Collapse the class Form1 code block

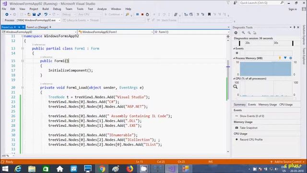[23, 49]
